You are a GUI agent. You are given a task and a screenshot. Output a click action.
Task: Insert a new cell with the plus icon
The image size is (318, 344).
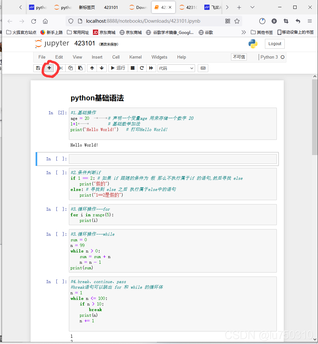tap(49, 68)
